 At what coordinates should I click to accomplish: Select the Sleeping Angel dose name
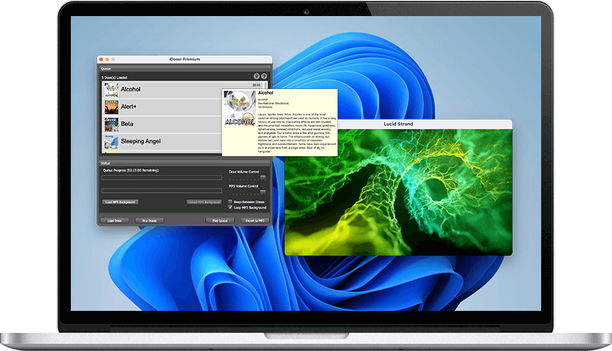[140, 141]
